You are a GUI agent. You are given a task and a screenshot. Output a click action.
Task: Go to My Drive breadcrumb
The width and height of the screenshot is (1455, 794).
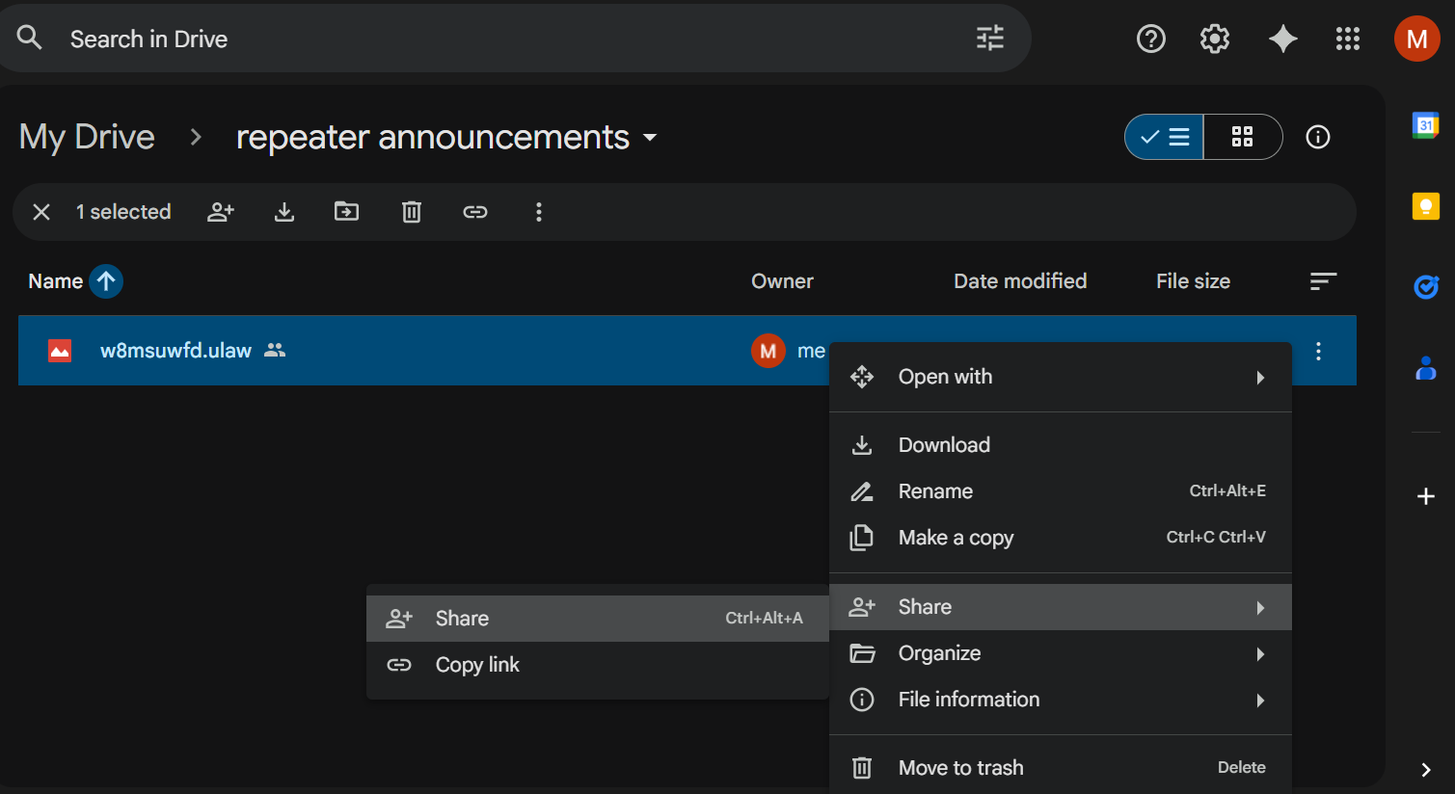tap(87, 138)
